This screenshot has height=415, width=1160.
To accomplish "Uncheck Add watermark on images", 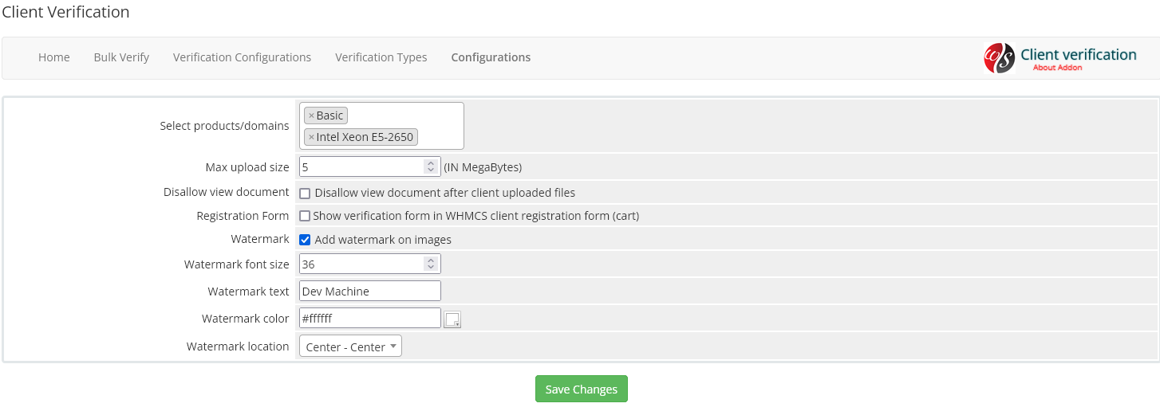I will (305, 240).
